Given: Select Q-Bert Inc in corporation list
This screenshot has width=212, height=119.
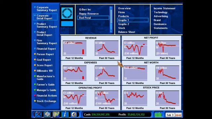Looking at the screenshot, I should (x=85, y=10).
